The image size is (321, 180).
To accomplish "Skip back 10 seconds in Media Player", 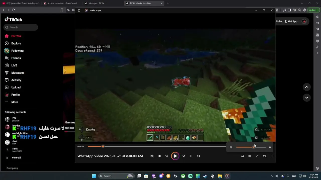I will pyautogui.click(x=167, y=156).
